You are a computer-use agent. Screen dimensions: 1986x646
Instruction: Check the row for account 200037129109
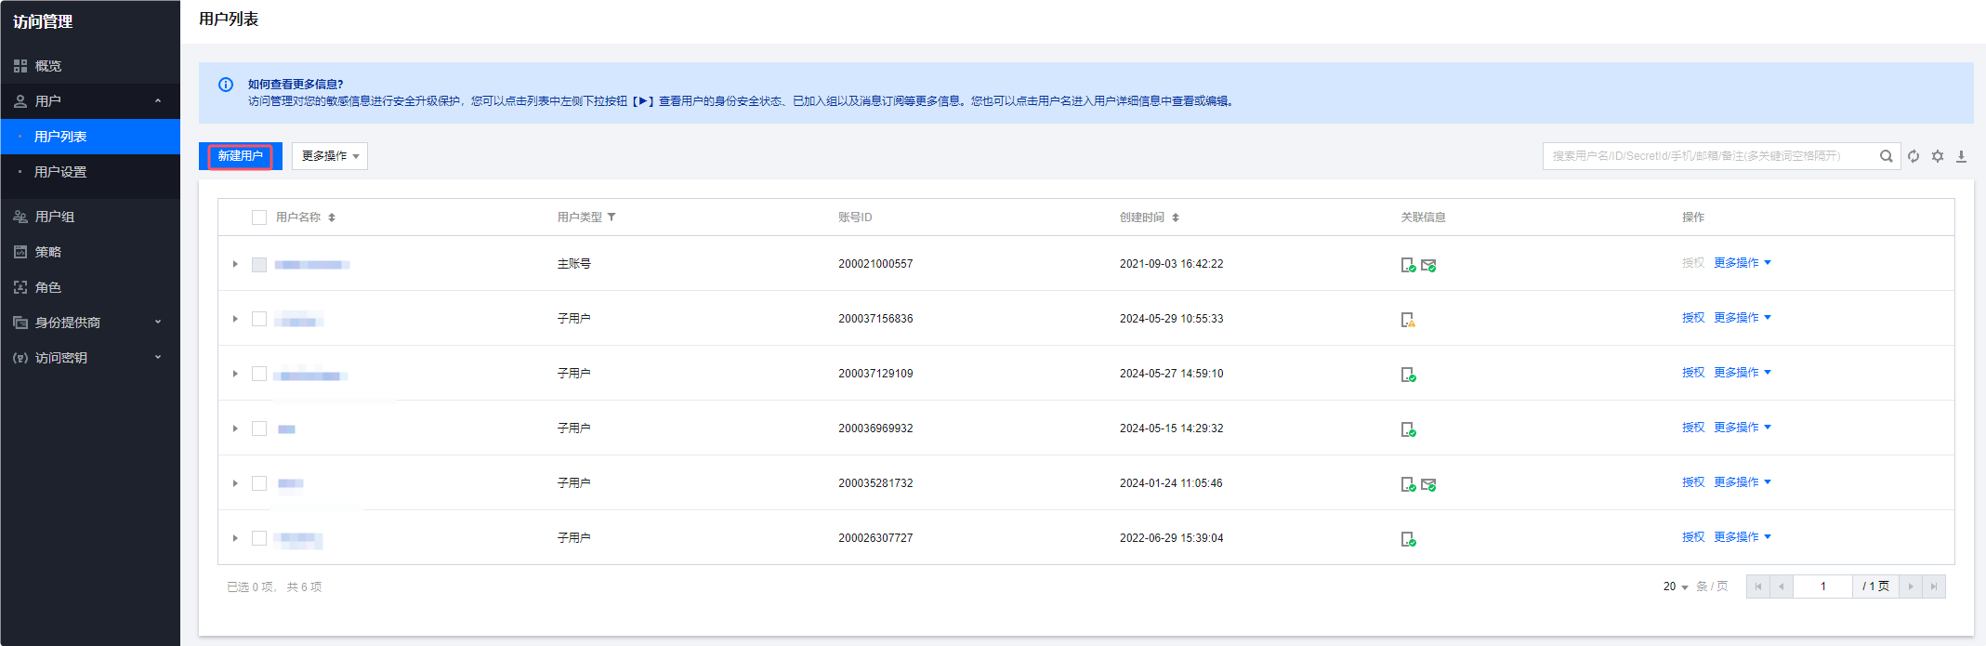pos(259,374)
